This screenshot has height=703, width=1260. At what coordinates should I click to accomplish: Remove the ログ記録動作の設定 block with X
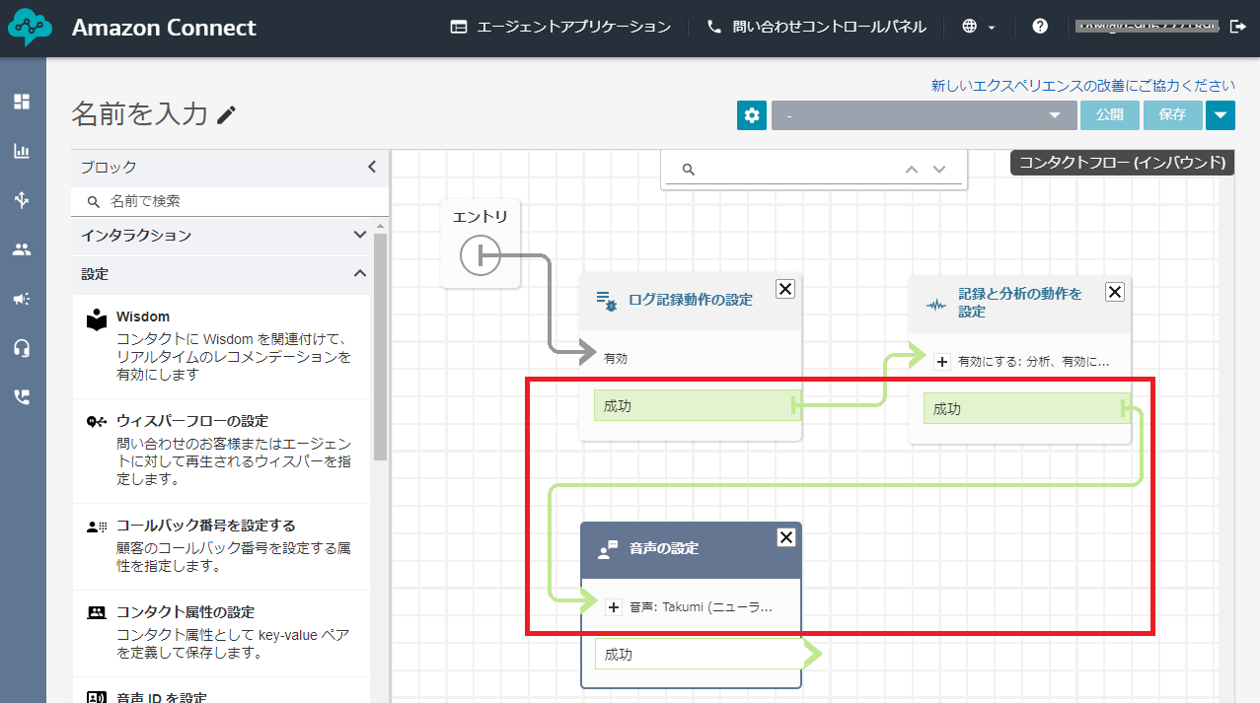[x=784, y=288]
